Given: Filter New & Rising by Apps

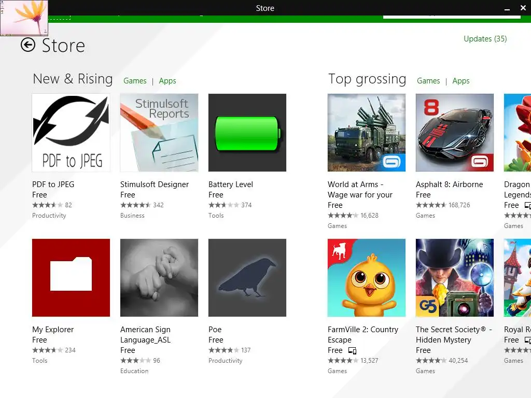Looking at the screenshot, I should [167, 81].
